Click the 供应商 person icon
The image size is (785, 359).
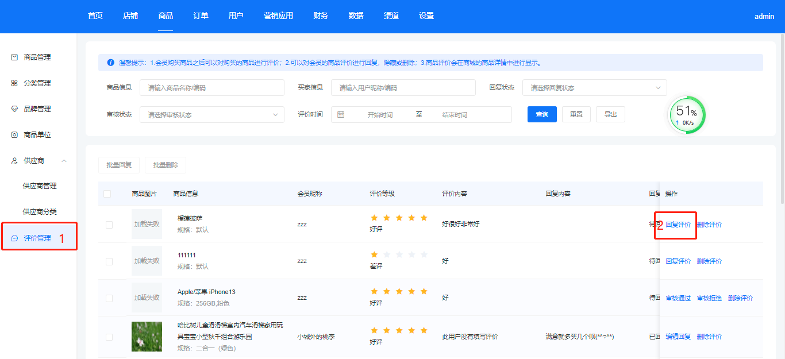point(15,161)
